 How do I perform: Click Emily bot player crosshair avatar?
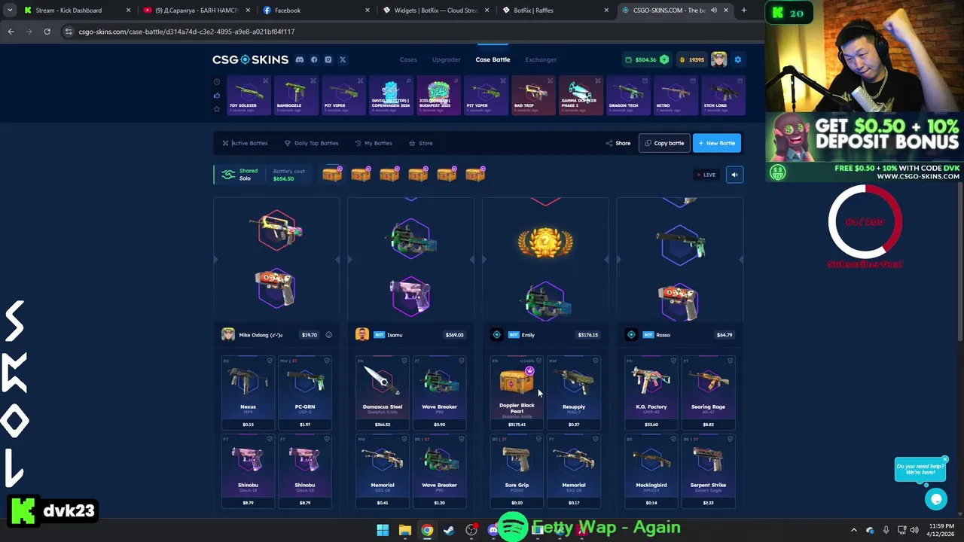tap(496, 335)
